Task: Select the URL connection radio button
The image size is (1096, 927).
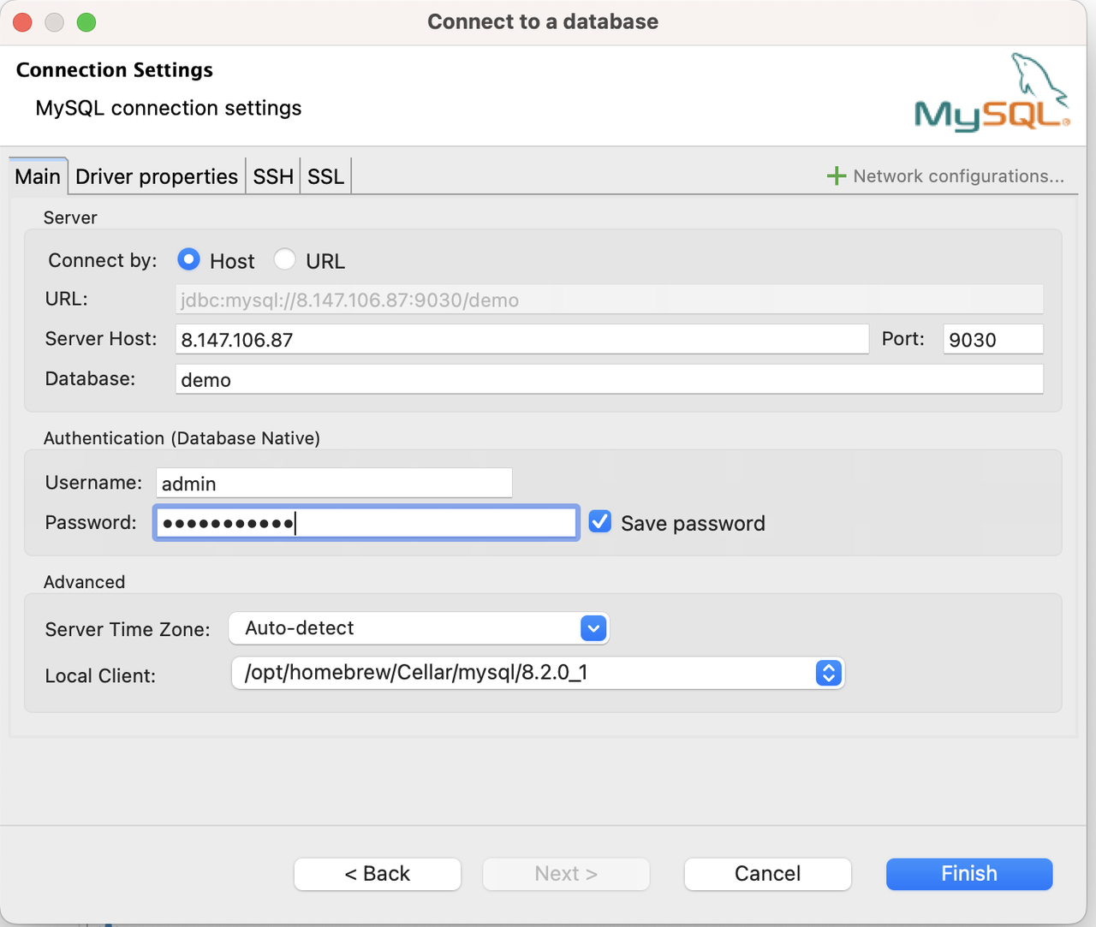Action: point(284,259)
